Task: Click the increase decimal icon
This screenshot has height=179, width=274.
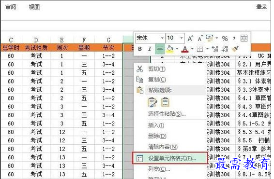Action: pos(215,49)
